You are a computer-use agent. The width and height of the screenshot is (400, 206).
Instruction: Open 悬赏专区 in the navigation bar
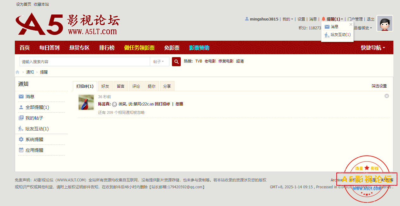pos(79,48)
